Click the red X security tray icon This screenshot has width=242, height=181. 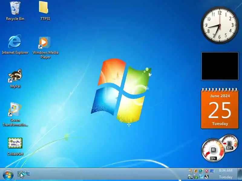207,171
